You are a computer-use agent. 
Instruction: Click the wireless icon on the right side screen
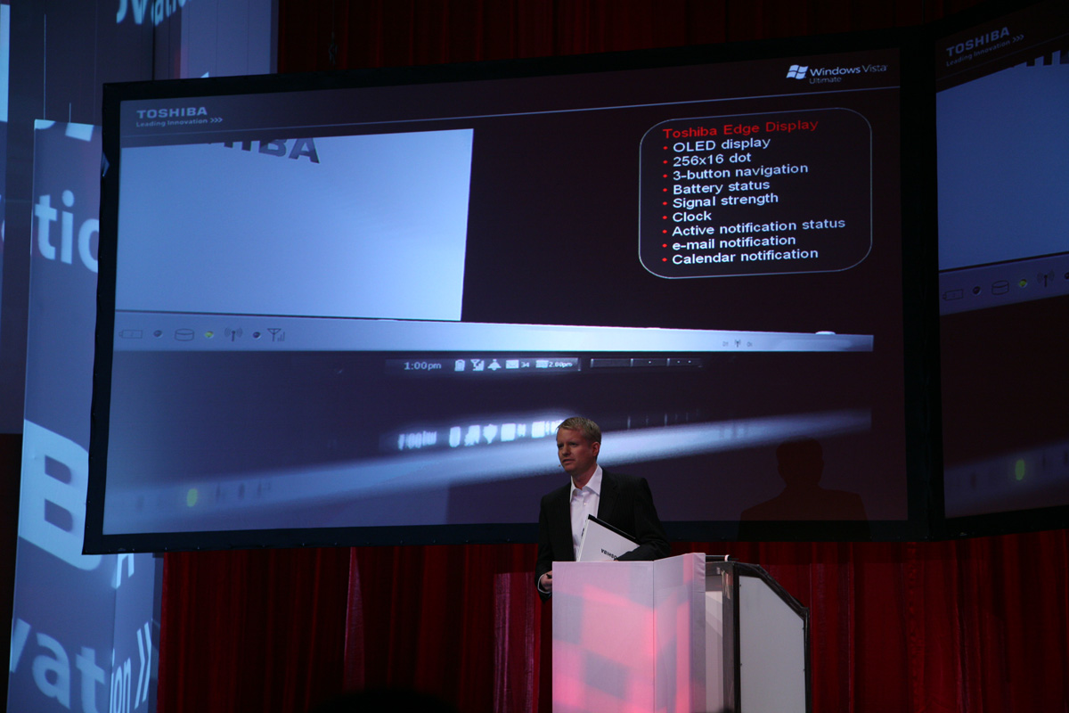(1046, 277)
